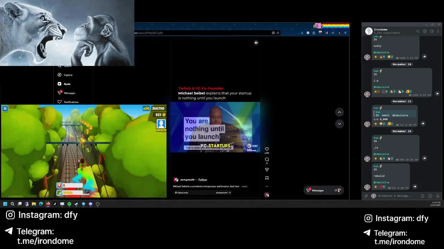
Task: Forward the '_ts' Telegram post
Action: [x=424, y=158]
